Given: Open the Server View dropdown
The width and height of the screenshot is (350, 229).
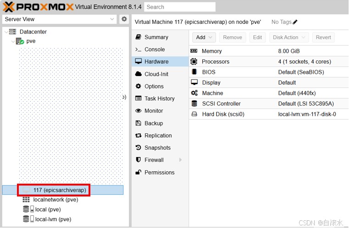Looking at the screenshot, I should (59, 19).
